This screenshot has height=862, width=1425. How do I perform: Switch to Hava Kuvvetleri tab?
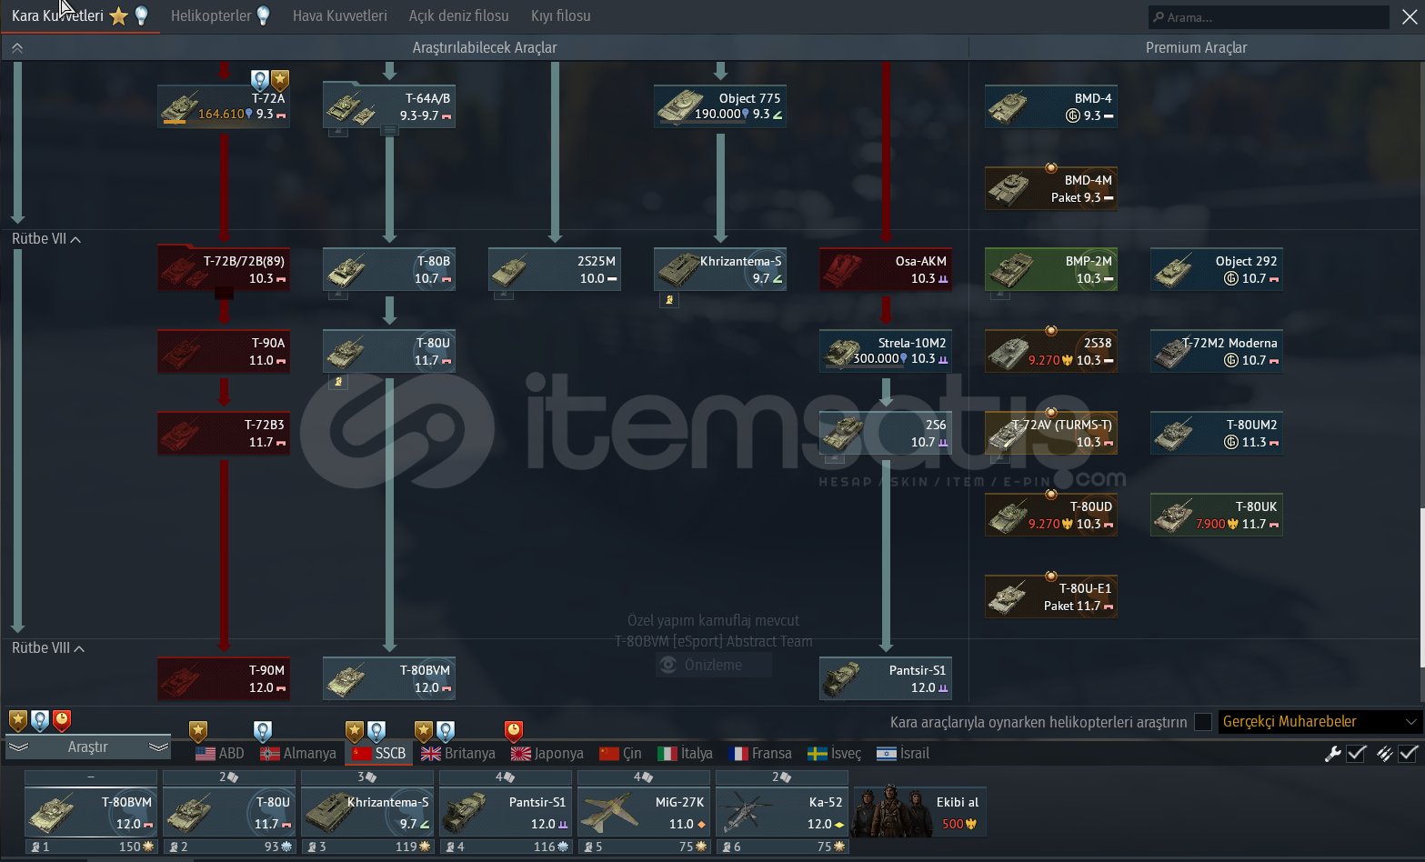pos(339,15)
